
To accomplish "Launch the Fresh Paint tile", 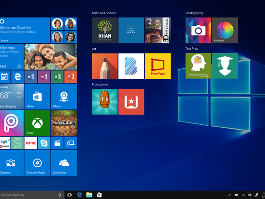I will tap(158, 66).
